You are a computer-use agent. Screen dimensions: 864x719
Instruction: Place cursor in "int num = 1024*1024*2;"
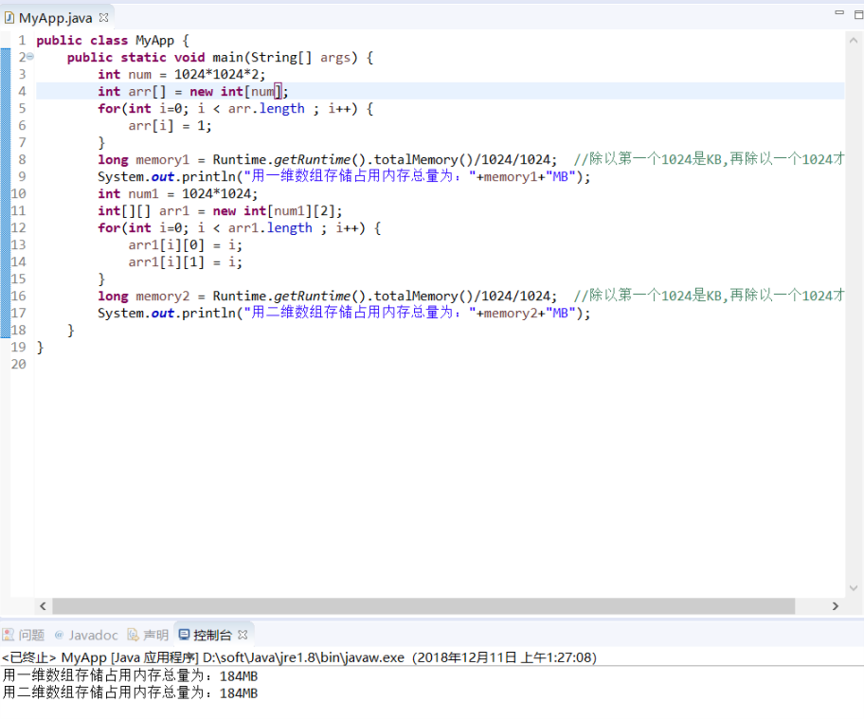(181, 75)
